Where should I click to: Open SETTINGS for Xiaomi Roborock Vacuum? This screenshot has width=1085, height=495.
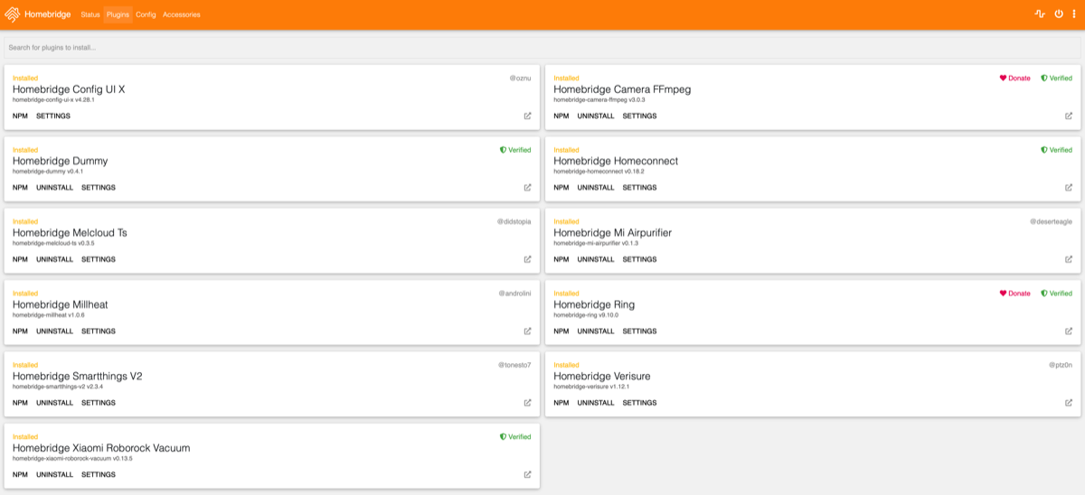[x=99, y=474]
